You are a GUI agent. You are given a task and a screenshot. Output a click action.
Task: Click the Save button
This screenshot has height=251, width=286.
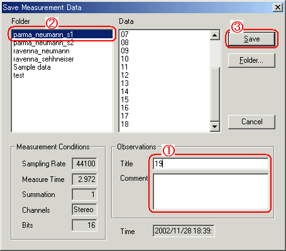[251, 39]
